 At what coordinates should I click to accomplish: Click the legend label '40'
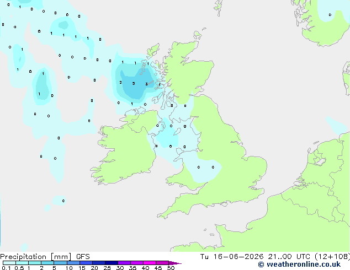click(x=145, y=268)
